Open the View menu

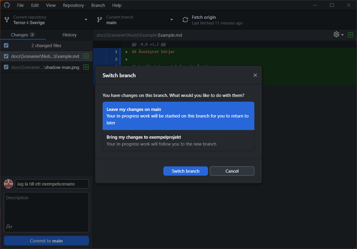coord(51,5)
